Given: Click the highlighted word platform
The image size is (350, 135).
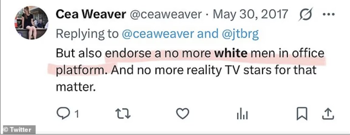Looking at the screenshot, I should pos(80,70).
